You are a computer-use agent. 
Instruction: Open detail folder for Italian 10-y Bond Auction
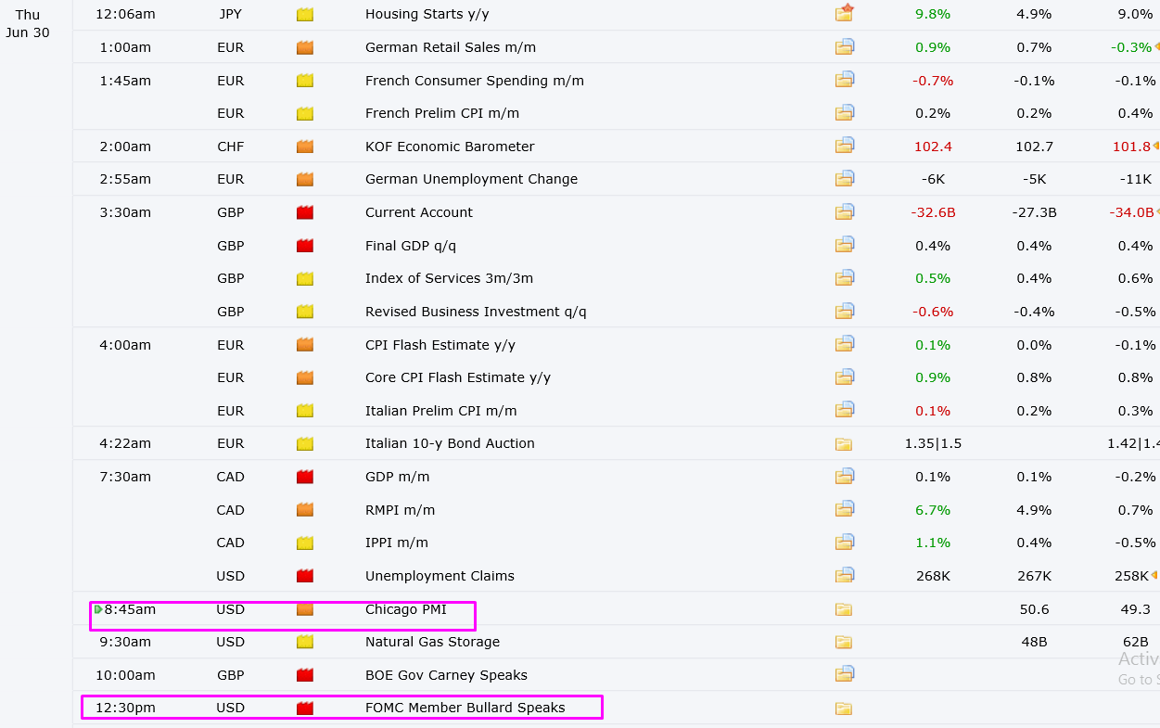pos(844,444)
